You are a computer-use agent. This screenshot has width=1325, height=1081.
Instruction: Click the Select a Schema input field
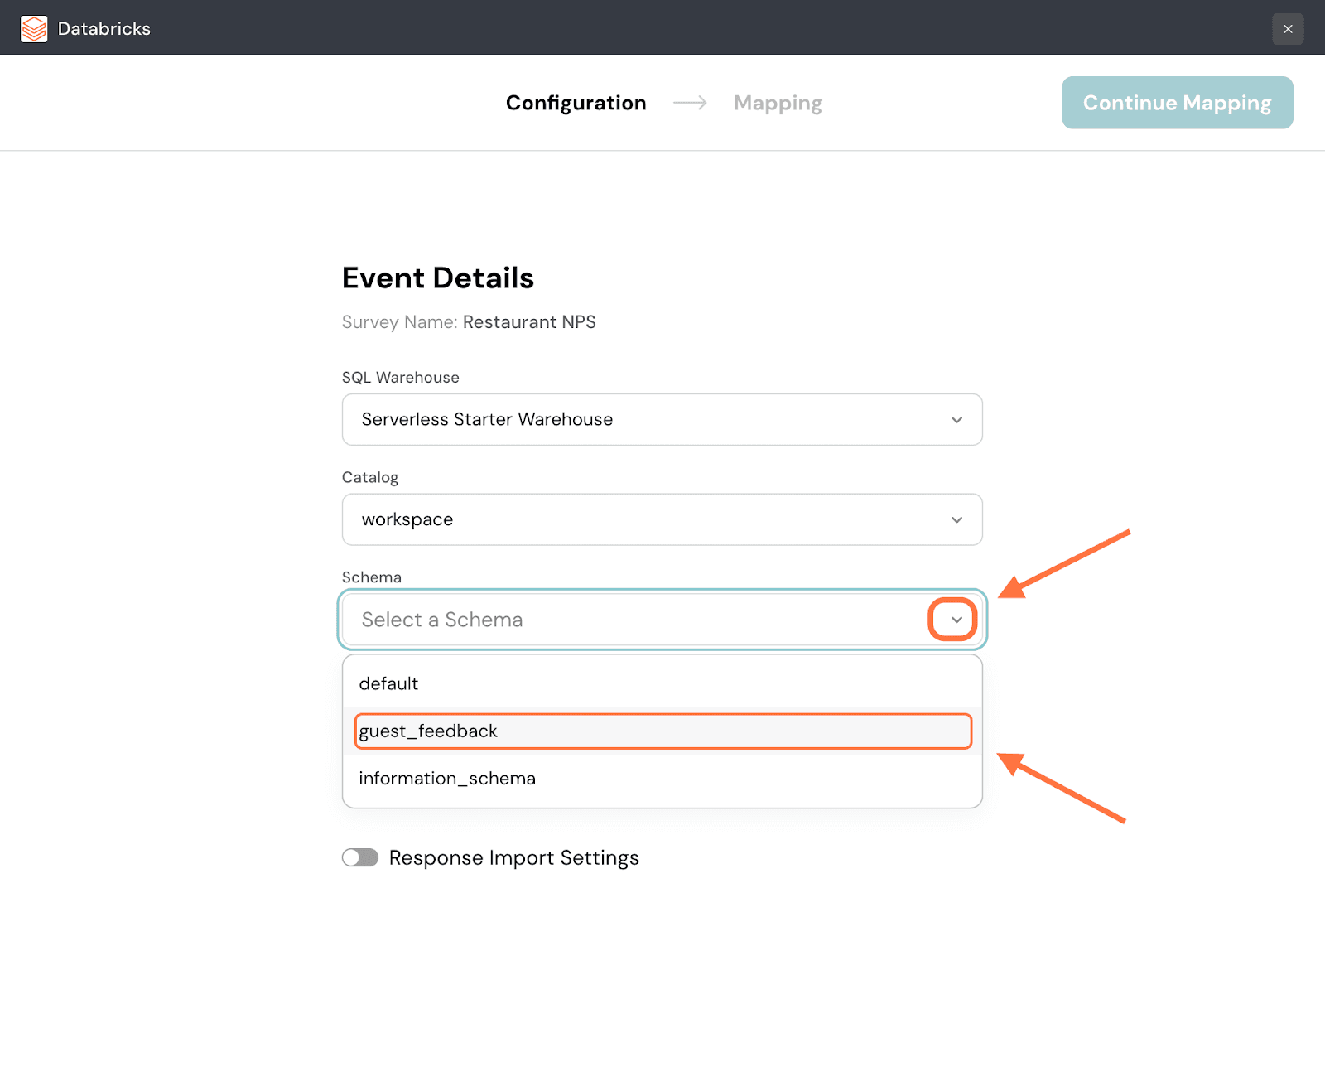pyautogui.click(x=629, y=620)
